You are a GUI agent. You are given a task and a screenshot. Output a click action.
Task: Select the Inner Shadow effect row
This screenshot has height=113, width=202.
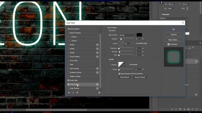point(83,56)
